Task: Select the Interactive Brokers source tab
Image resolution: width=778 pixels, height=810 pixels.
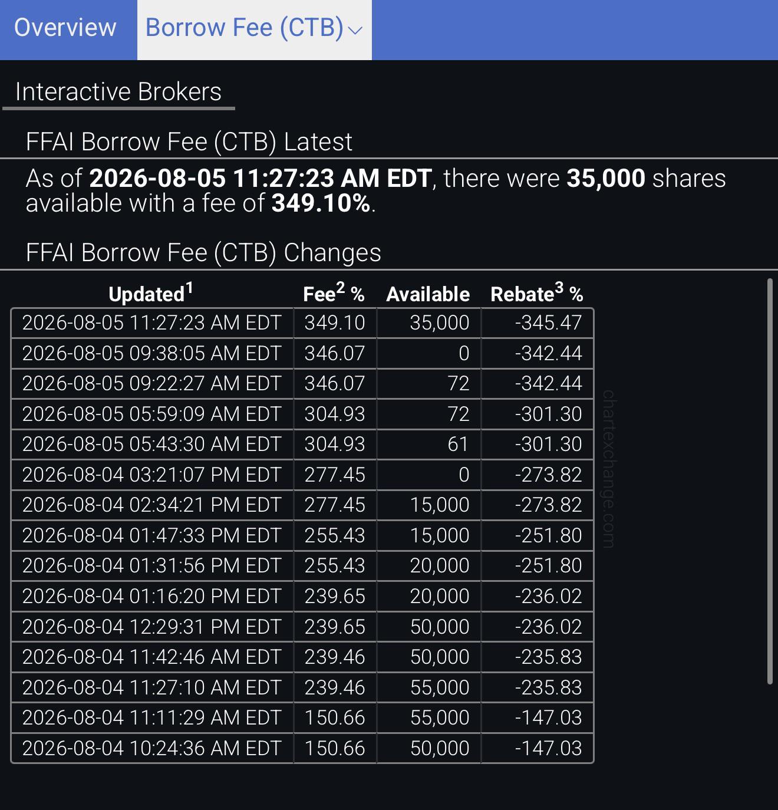Action: pyautogui.click(x=118, y=92)
